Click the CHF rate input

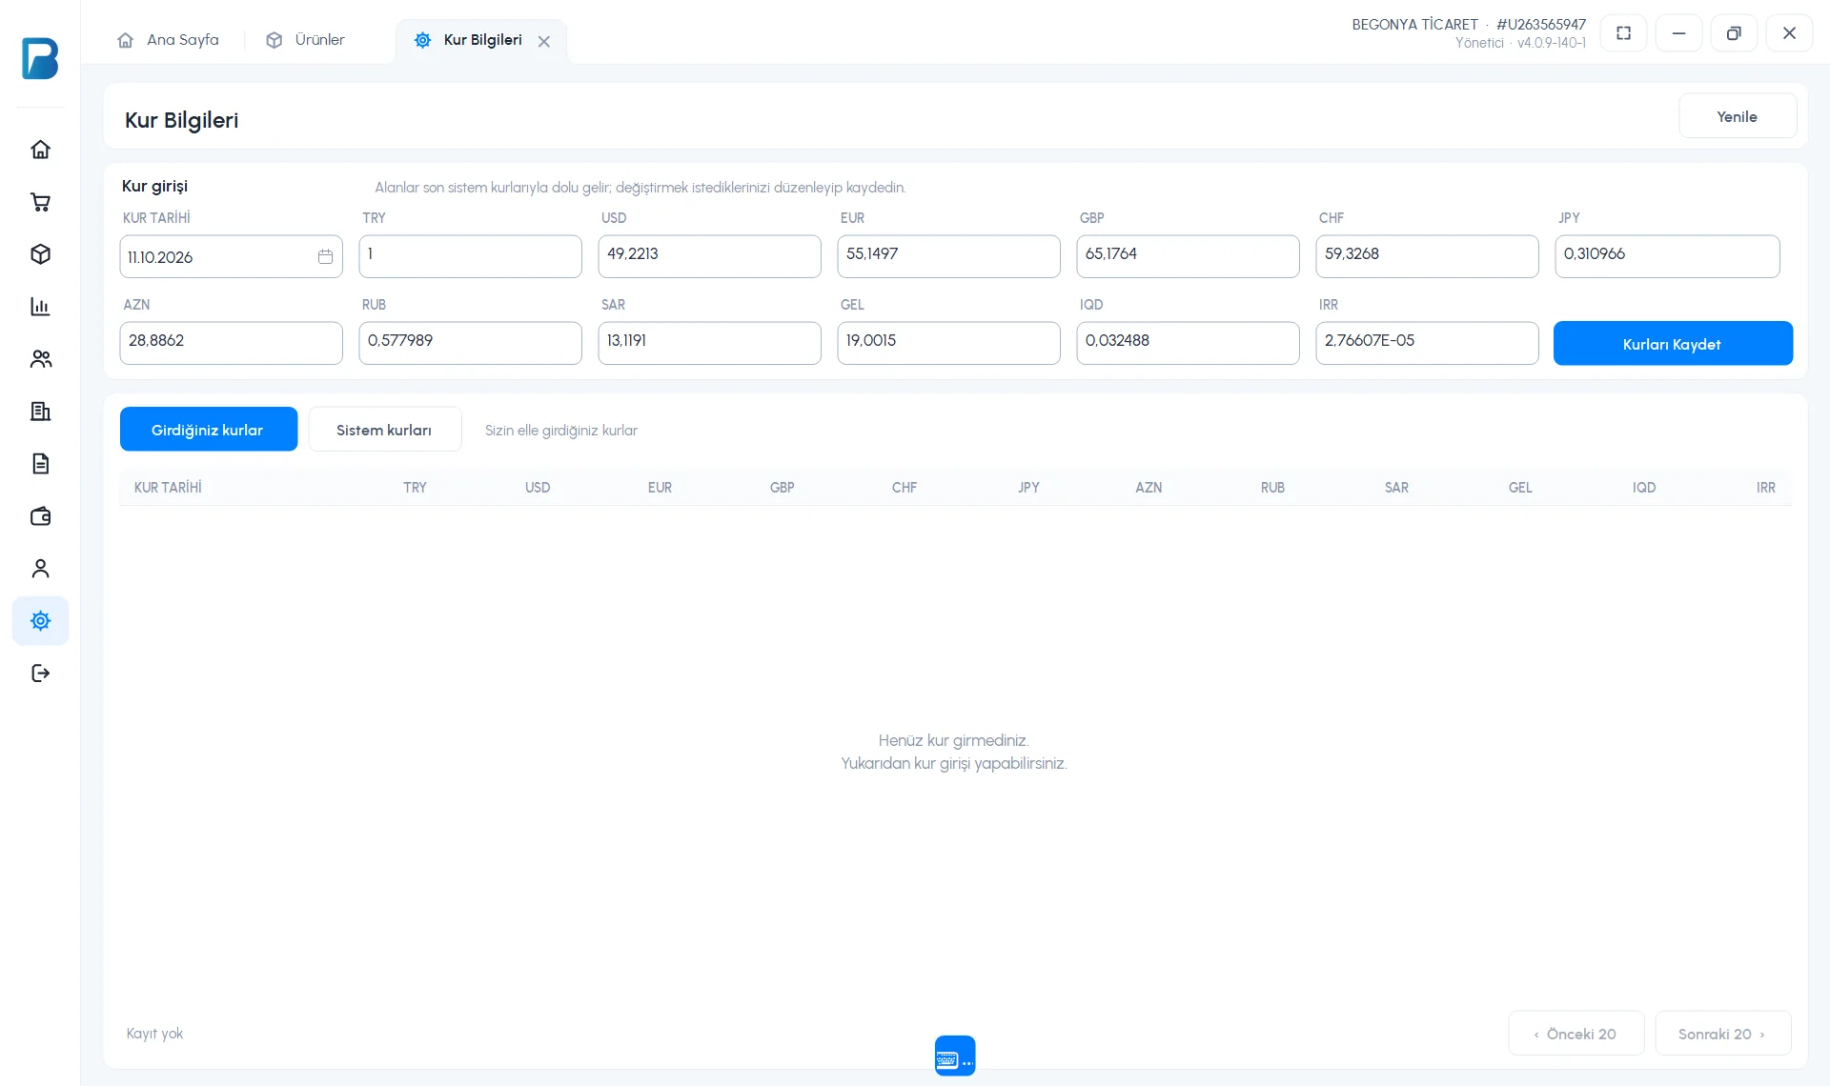pos(1427,257)
